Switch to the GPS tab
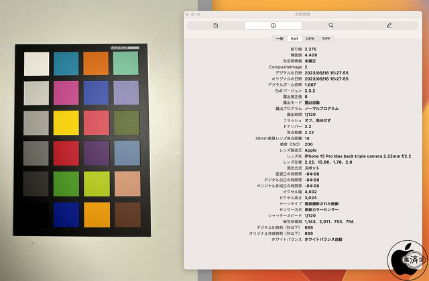Viewport: 429px width, 281px height. [310, 39]
